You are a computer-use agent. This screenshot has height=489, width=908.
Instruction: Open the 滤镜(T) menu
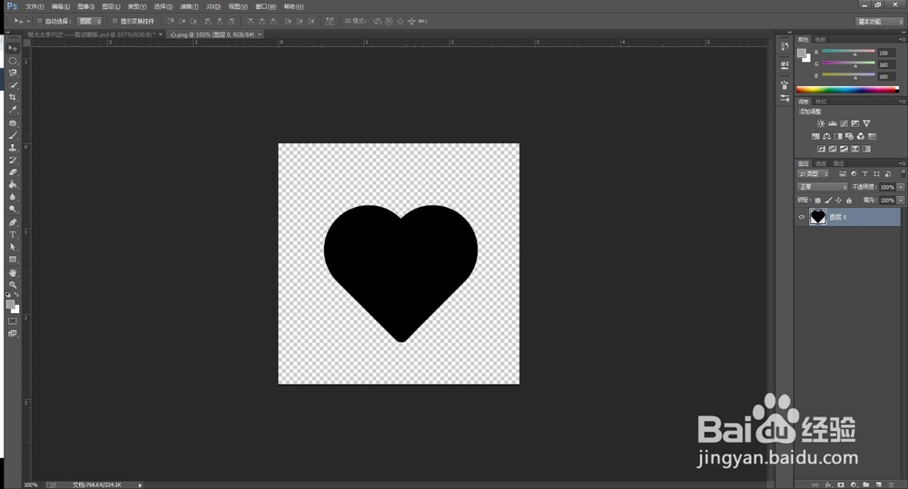pos(189,6)
